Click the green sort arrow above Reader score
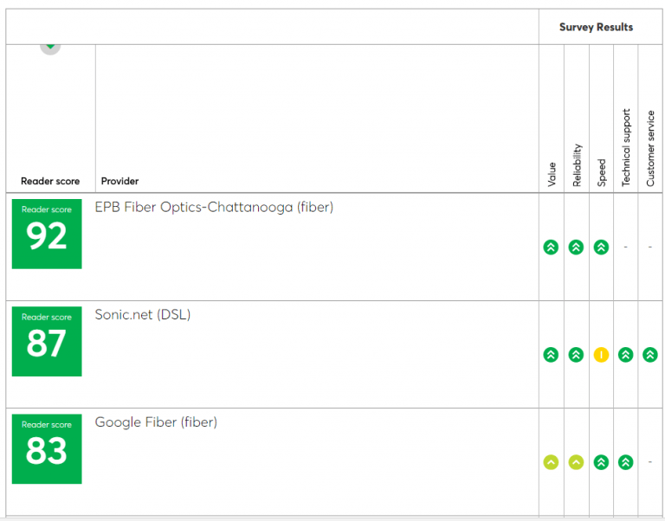 tap(50, 47)
